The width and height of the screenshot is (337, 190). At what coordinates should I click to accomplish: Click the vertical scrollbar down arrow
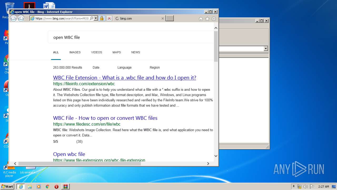click(x=216, y=156)
